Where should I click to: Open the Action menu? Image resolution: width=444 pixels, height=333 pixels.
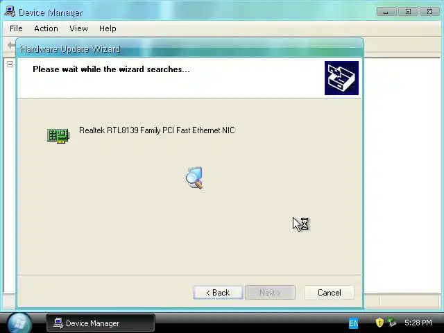coord(46,28)
